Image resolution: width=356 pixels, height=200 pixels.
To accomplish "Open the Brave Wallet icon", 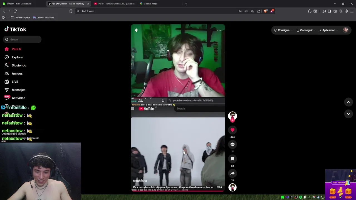I will tap(335, 11).
